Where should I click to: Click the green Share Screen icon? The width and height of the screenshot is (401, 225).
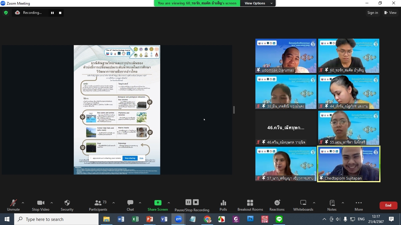pyautogui.click(x=158, y=203)
